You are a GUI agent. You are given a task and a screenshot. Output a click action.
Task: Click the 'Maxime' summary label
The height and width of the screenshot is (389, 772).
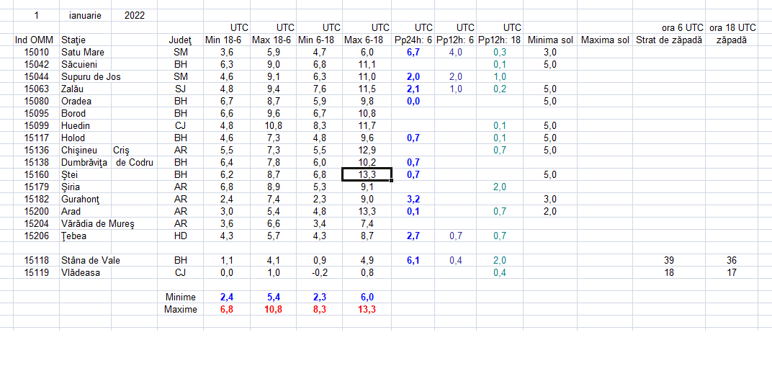tap(180, 310)
